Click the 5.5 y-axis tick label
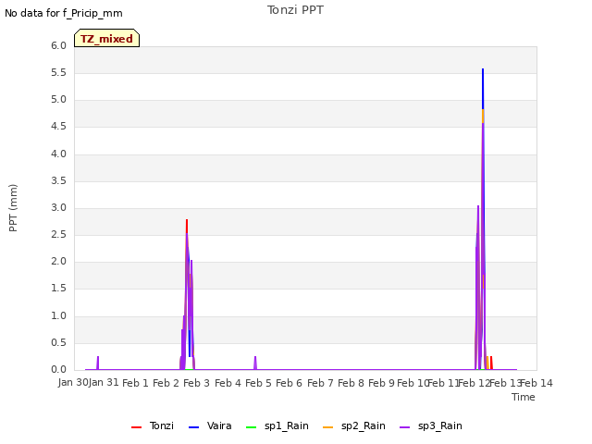Screen dimensions: 592x444 click(x=58, y=72)
